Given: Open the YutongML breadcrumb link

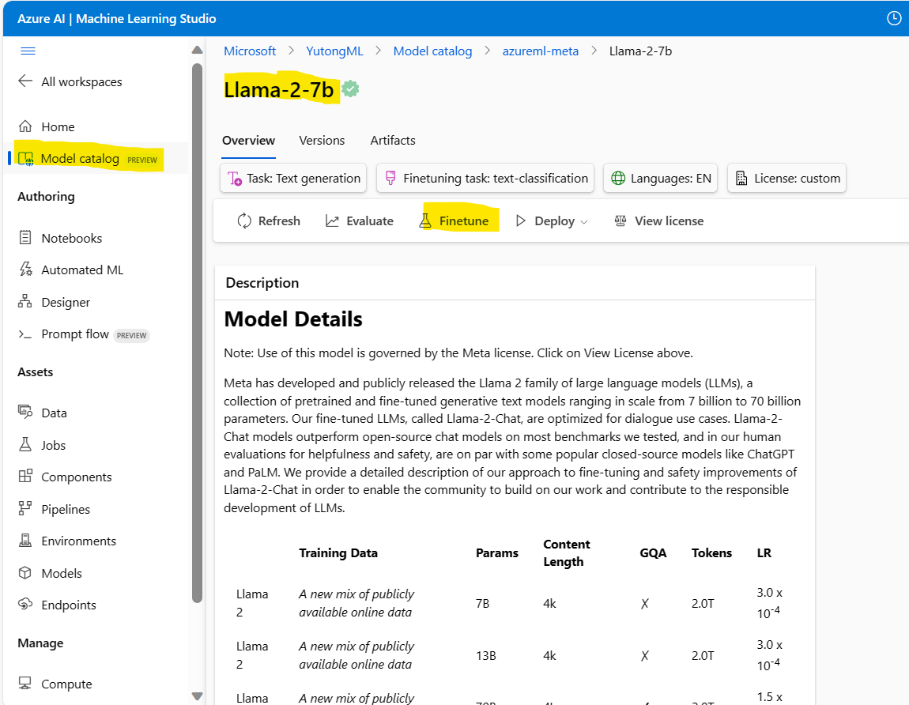Looking at the screenshot, I should point(334,51).
